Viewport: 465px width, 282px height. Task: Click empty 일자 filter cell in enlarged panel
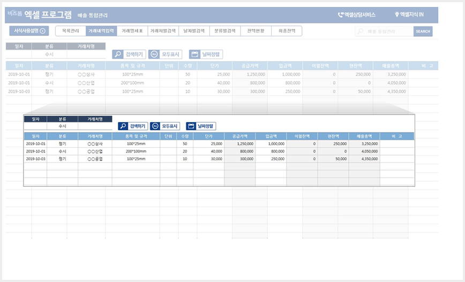35,126
